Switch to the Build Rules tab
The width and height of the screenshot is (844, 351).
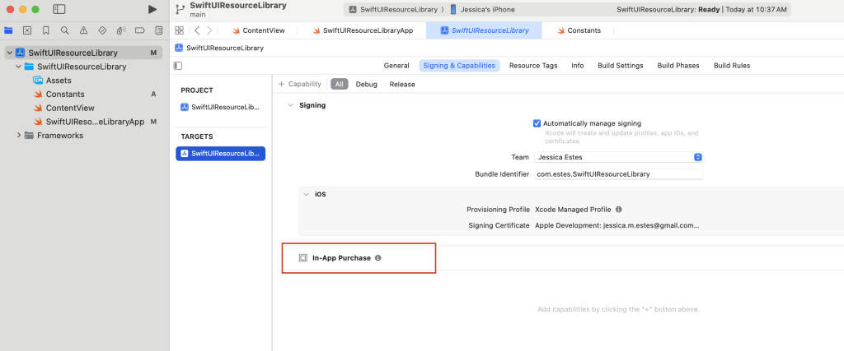pos(732,66)
